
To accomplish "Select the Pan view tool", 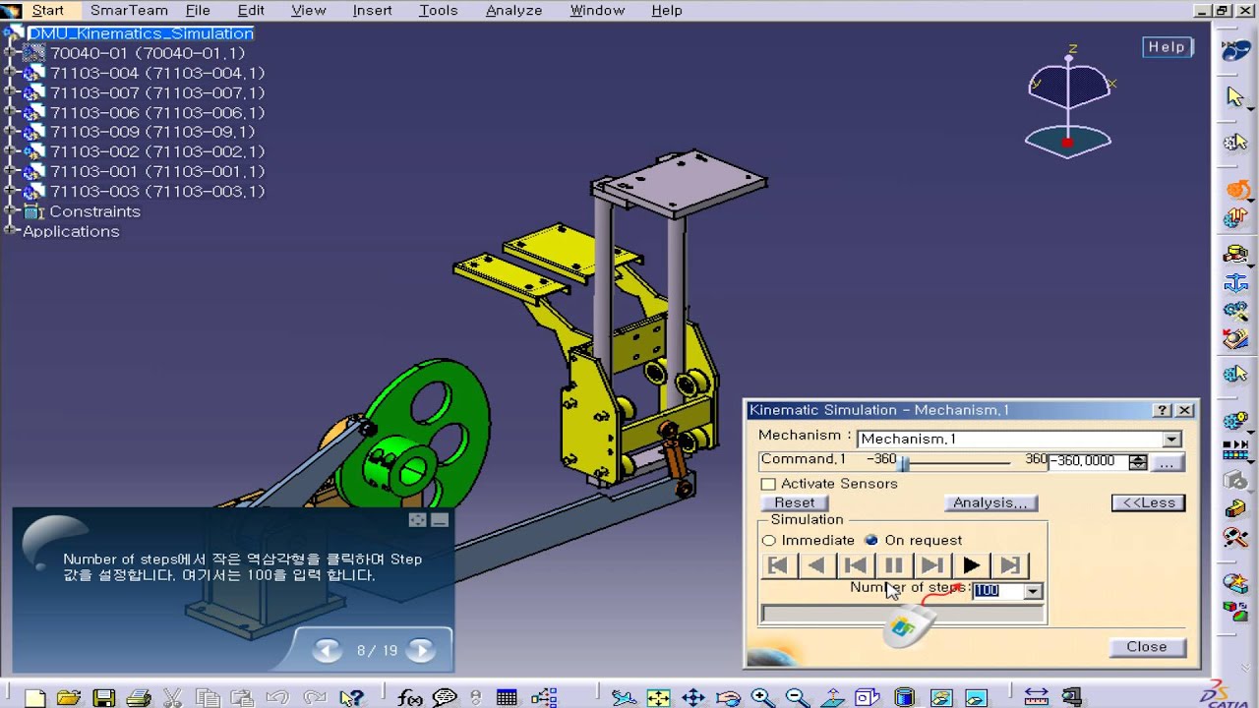I will (x=693, y=698).
